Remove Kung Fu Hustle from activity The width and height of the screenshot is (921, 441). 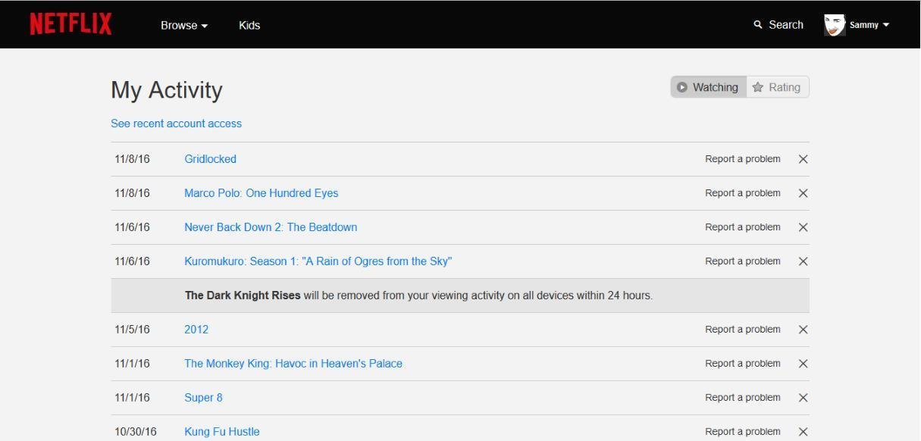(804, 432)
